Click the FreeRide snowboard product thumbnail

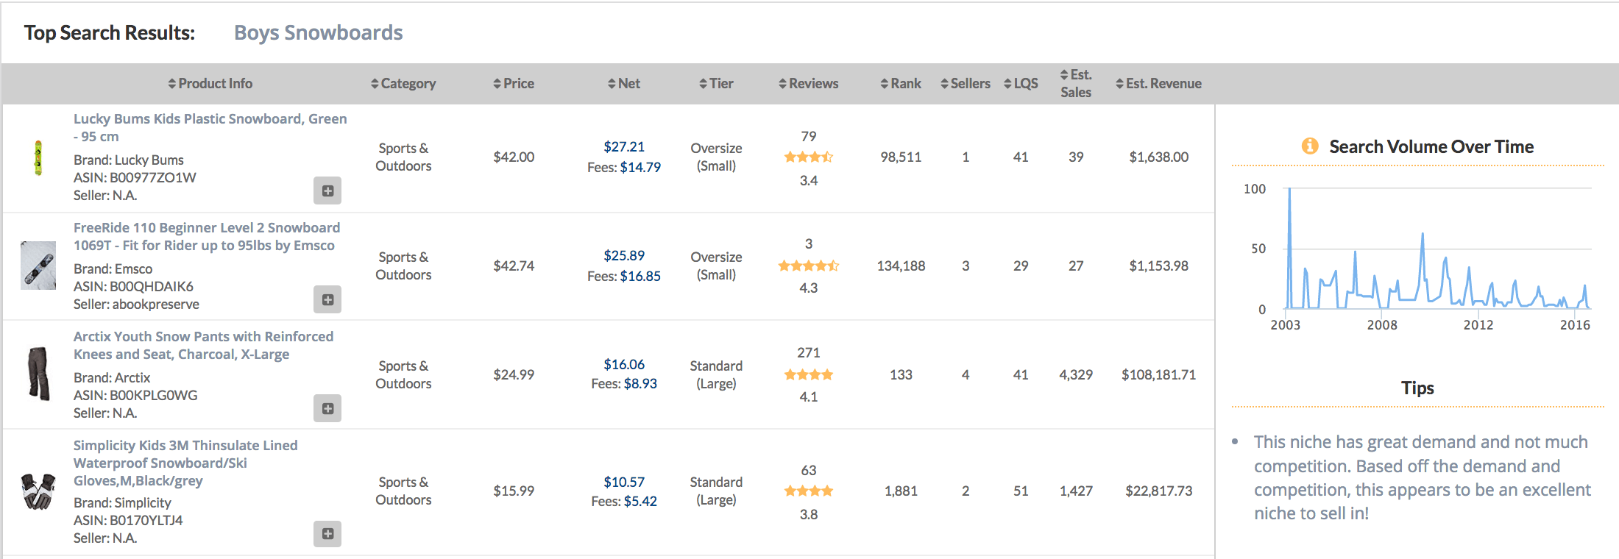[38, 266]
